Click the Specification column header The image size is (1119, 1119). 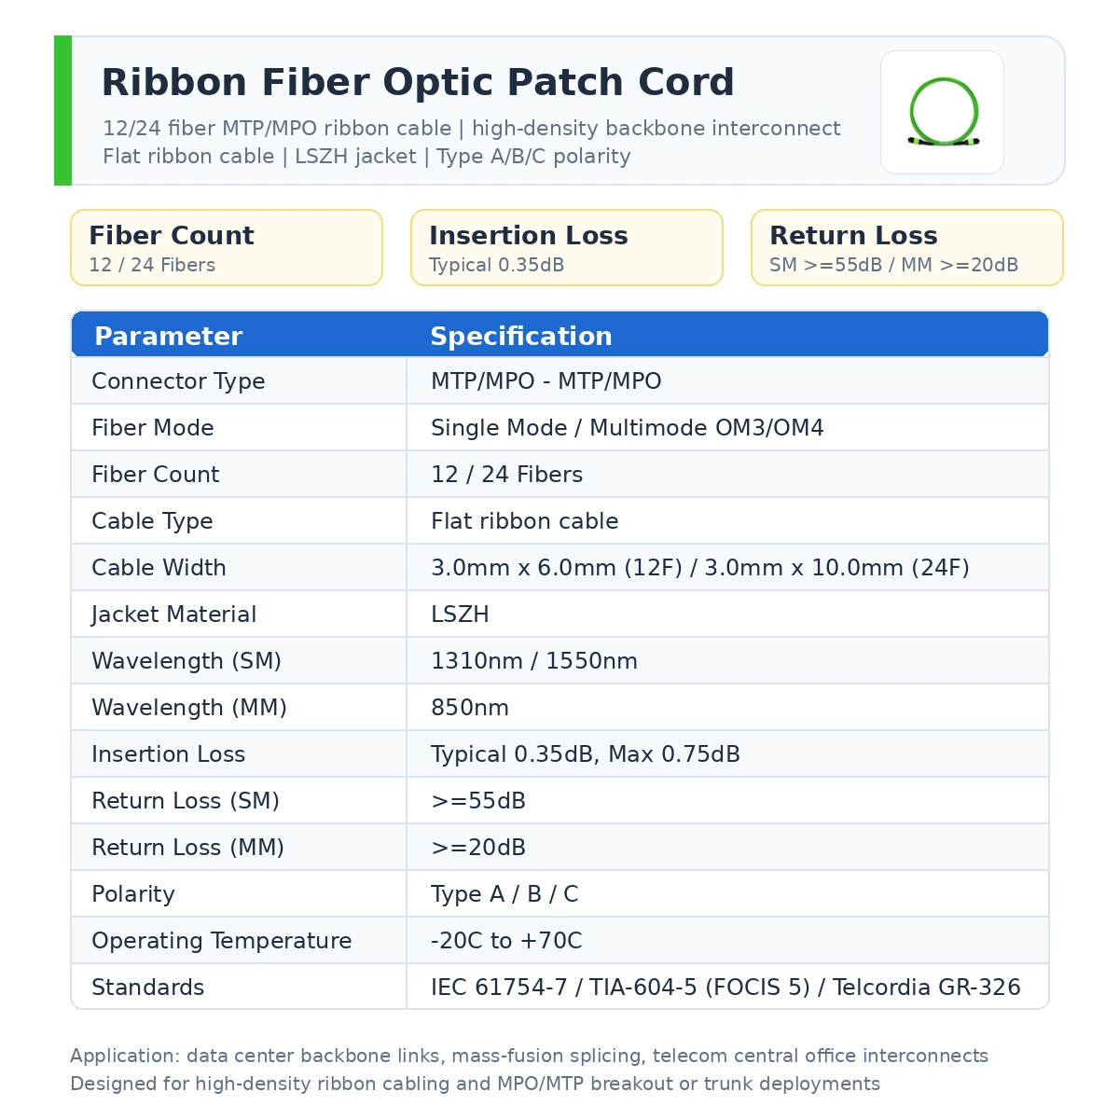point(521,337)
